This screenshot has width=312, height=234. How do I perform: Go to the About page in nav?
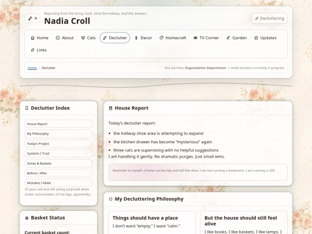[x=65, y=38]
